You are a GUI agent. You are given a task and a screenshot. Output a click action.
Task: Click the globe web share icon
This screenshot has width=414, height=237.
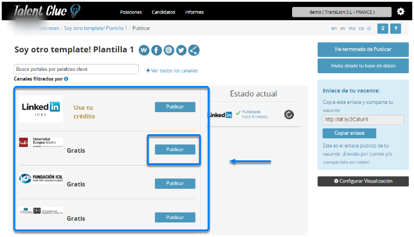pyautogui.click(x=169, y=50)
